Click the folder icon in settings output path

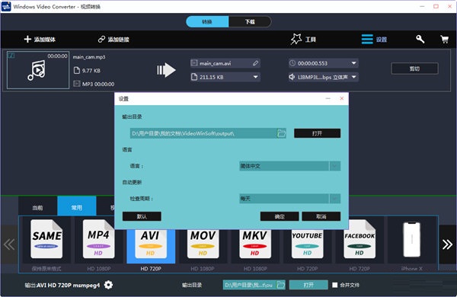tap(281, 133)
